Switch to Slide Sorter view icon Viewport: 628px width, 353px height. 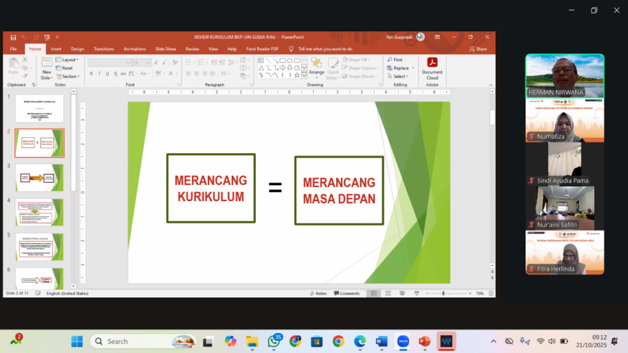tap(387, 294)
